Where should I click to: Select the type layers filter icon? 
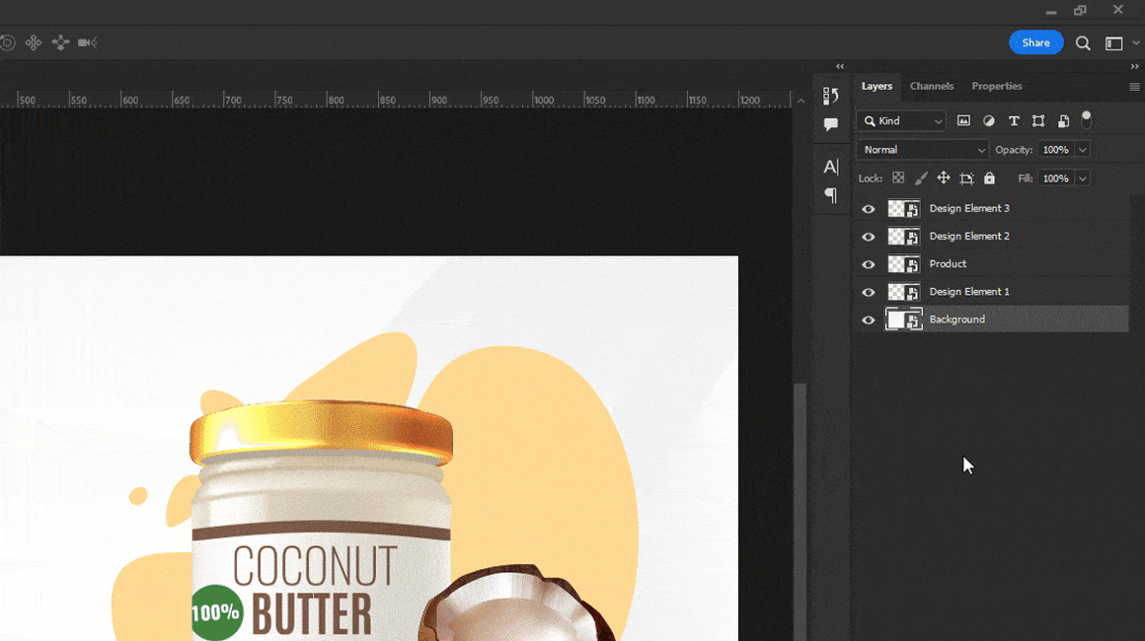click(x=1014, y=120)
